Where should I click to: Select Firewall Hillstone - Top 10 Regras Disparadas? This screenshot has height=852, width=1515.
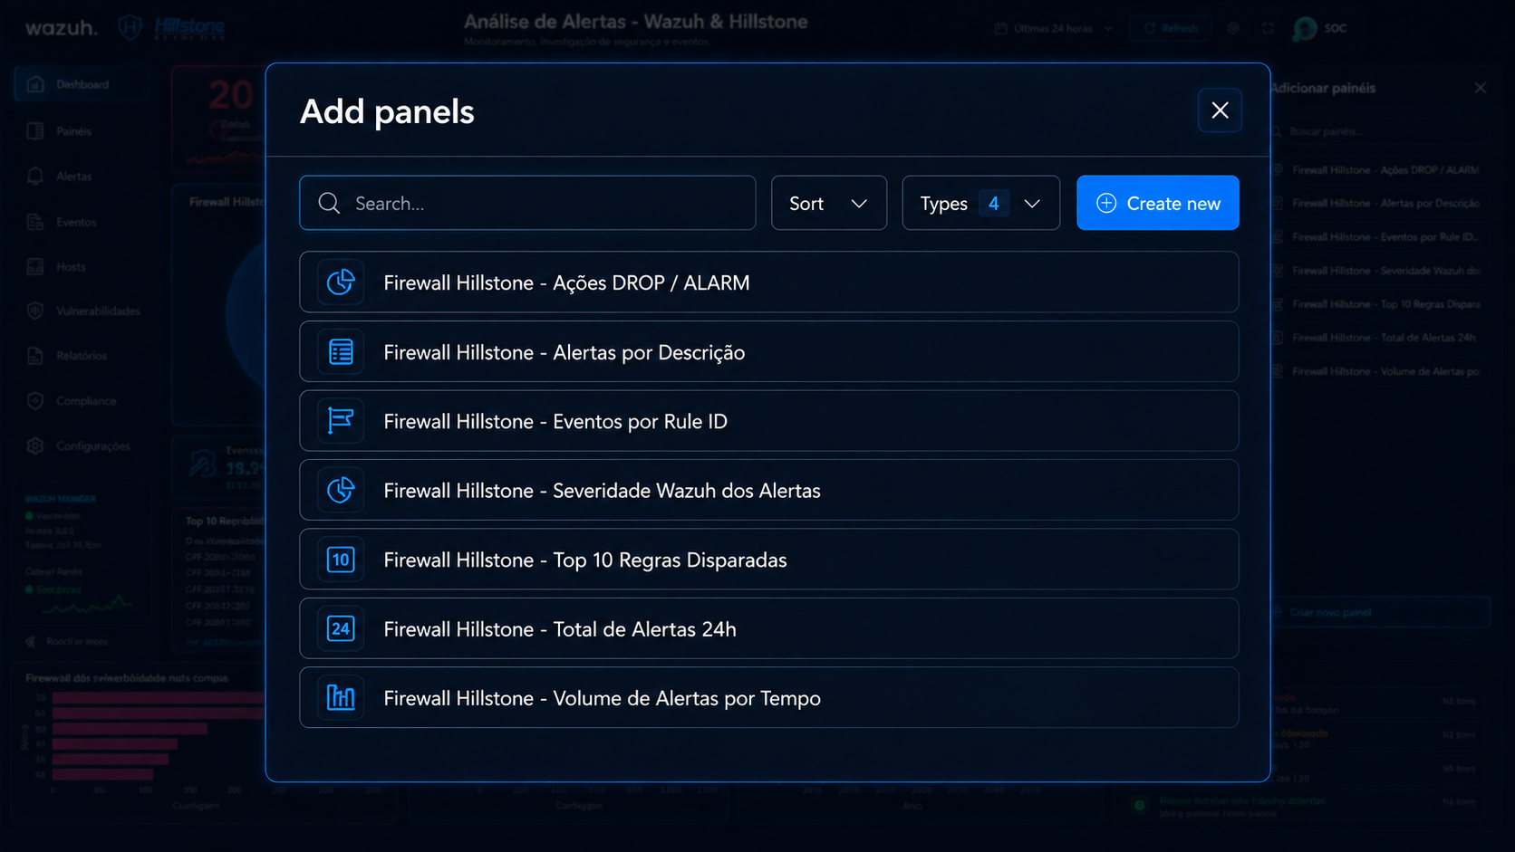coord(769,560)
